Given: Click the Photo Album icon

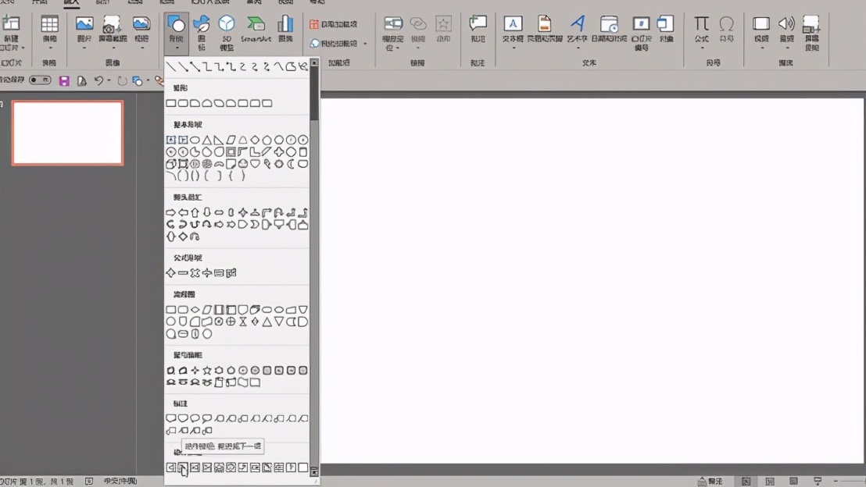Looking at the screenshot, I should tap(141, 24).
